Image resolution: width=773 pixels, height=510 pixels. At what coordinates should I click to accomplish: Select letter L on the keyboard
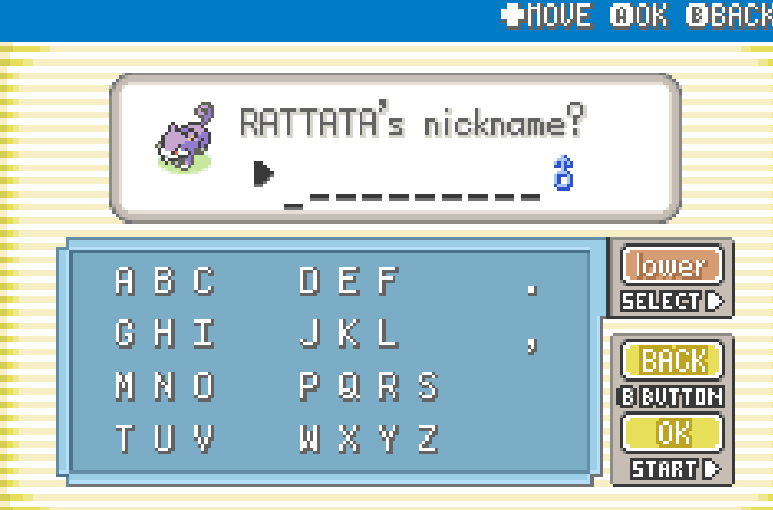[389, 333]
